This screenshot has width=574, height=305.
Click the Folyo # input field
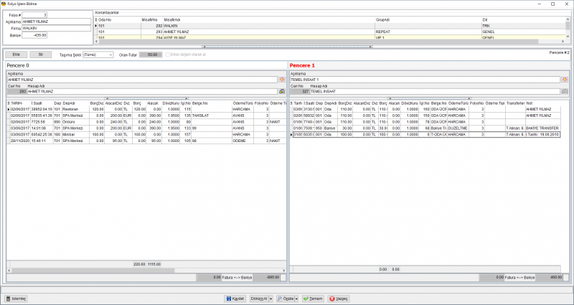tap(34, 15)
